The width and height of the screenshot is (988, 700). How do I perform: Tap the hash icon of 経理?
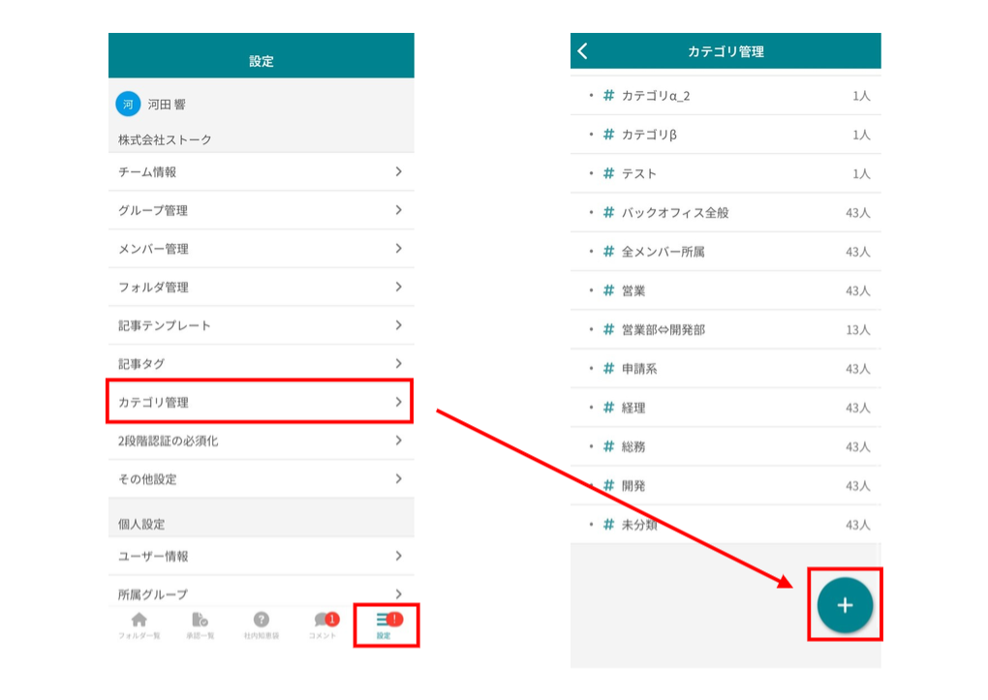608,408
